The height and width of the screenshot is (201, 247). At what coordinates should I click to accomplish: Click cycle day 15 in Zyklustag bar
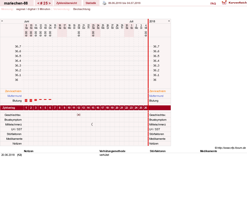point(93,108)
